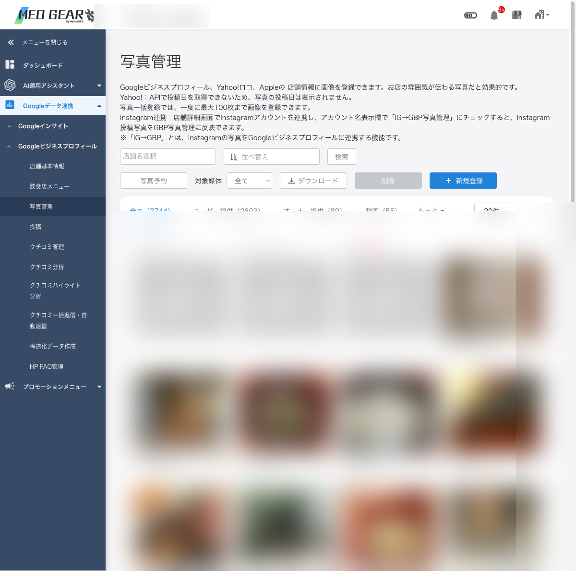Screen dimensions: 576x571
Task: Open the notifications bell
Action: tap(494, 15)
